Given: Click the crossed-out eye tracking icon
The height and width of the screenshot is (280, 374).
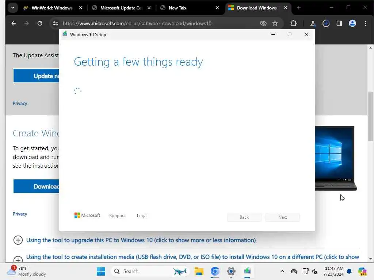Looking at the screenshot, I should coord(263,23).
